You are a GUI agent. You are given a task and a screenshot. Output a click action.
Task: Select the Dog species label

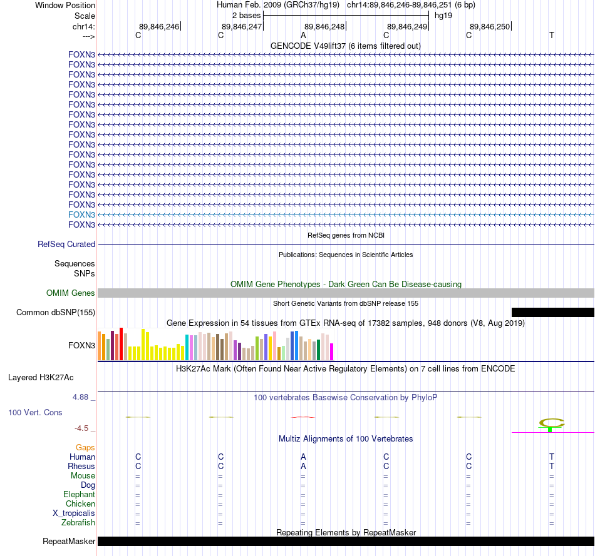pos(88,485)
